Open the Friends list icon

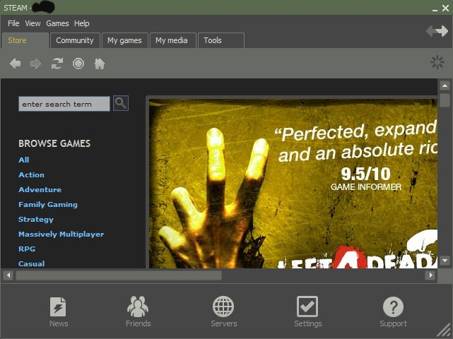(138, 307)
